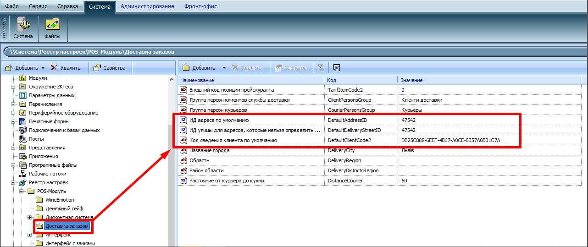The image size is (588, 247).
Task: Select the DefaultAddressID row
Action: point(347,120)
